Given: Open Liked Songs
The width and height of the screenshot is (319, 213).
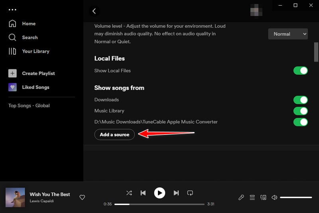Looking at the screenshot, I should [35, 87].
